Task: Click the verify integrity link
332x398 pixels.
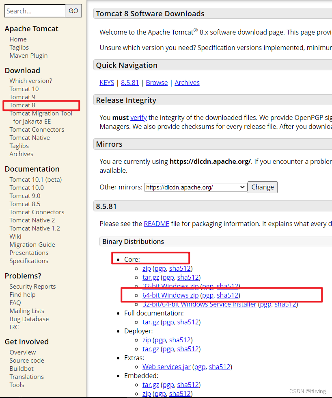Action: (x=138, y=117)
